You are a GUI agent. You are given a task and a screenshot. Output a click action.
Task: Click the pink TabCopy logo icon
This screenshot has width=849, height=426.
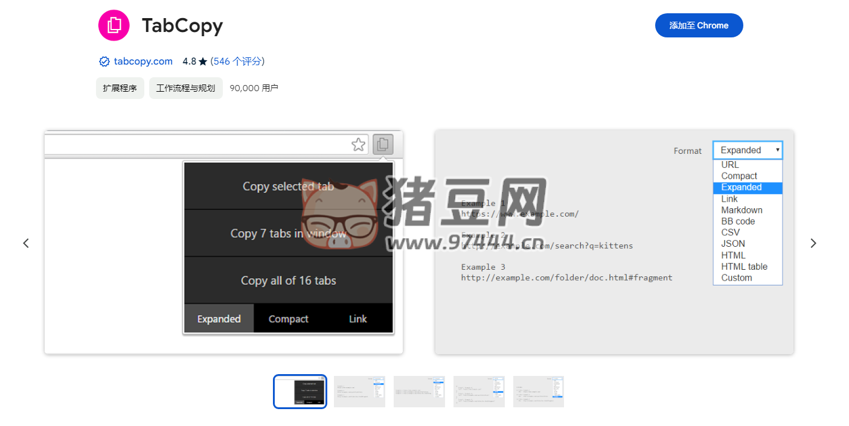tap(114, 25)
